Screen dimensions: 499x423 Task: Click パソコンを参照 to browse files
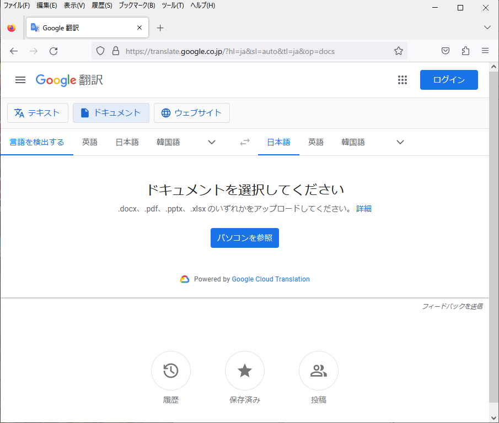click(245, 238)
